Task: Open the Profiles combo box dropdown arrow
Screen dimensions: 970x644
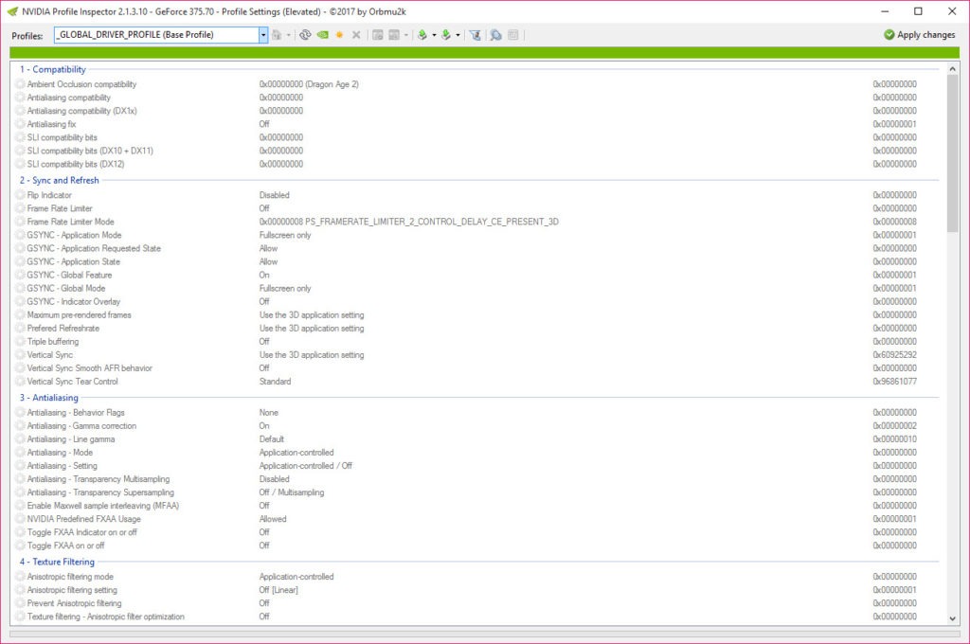Action: click(x=263, y=35)
